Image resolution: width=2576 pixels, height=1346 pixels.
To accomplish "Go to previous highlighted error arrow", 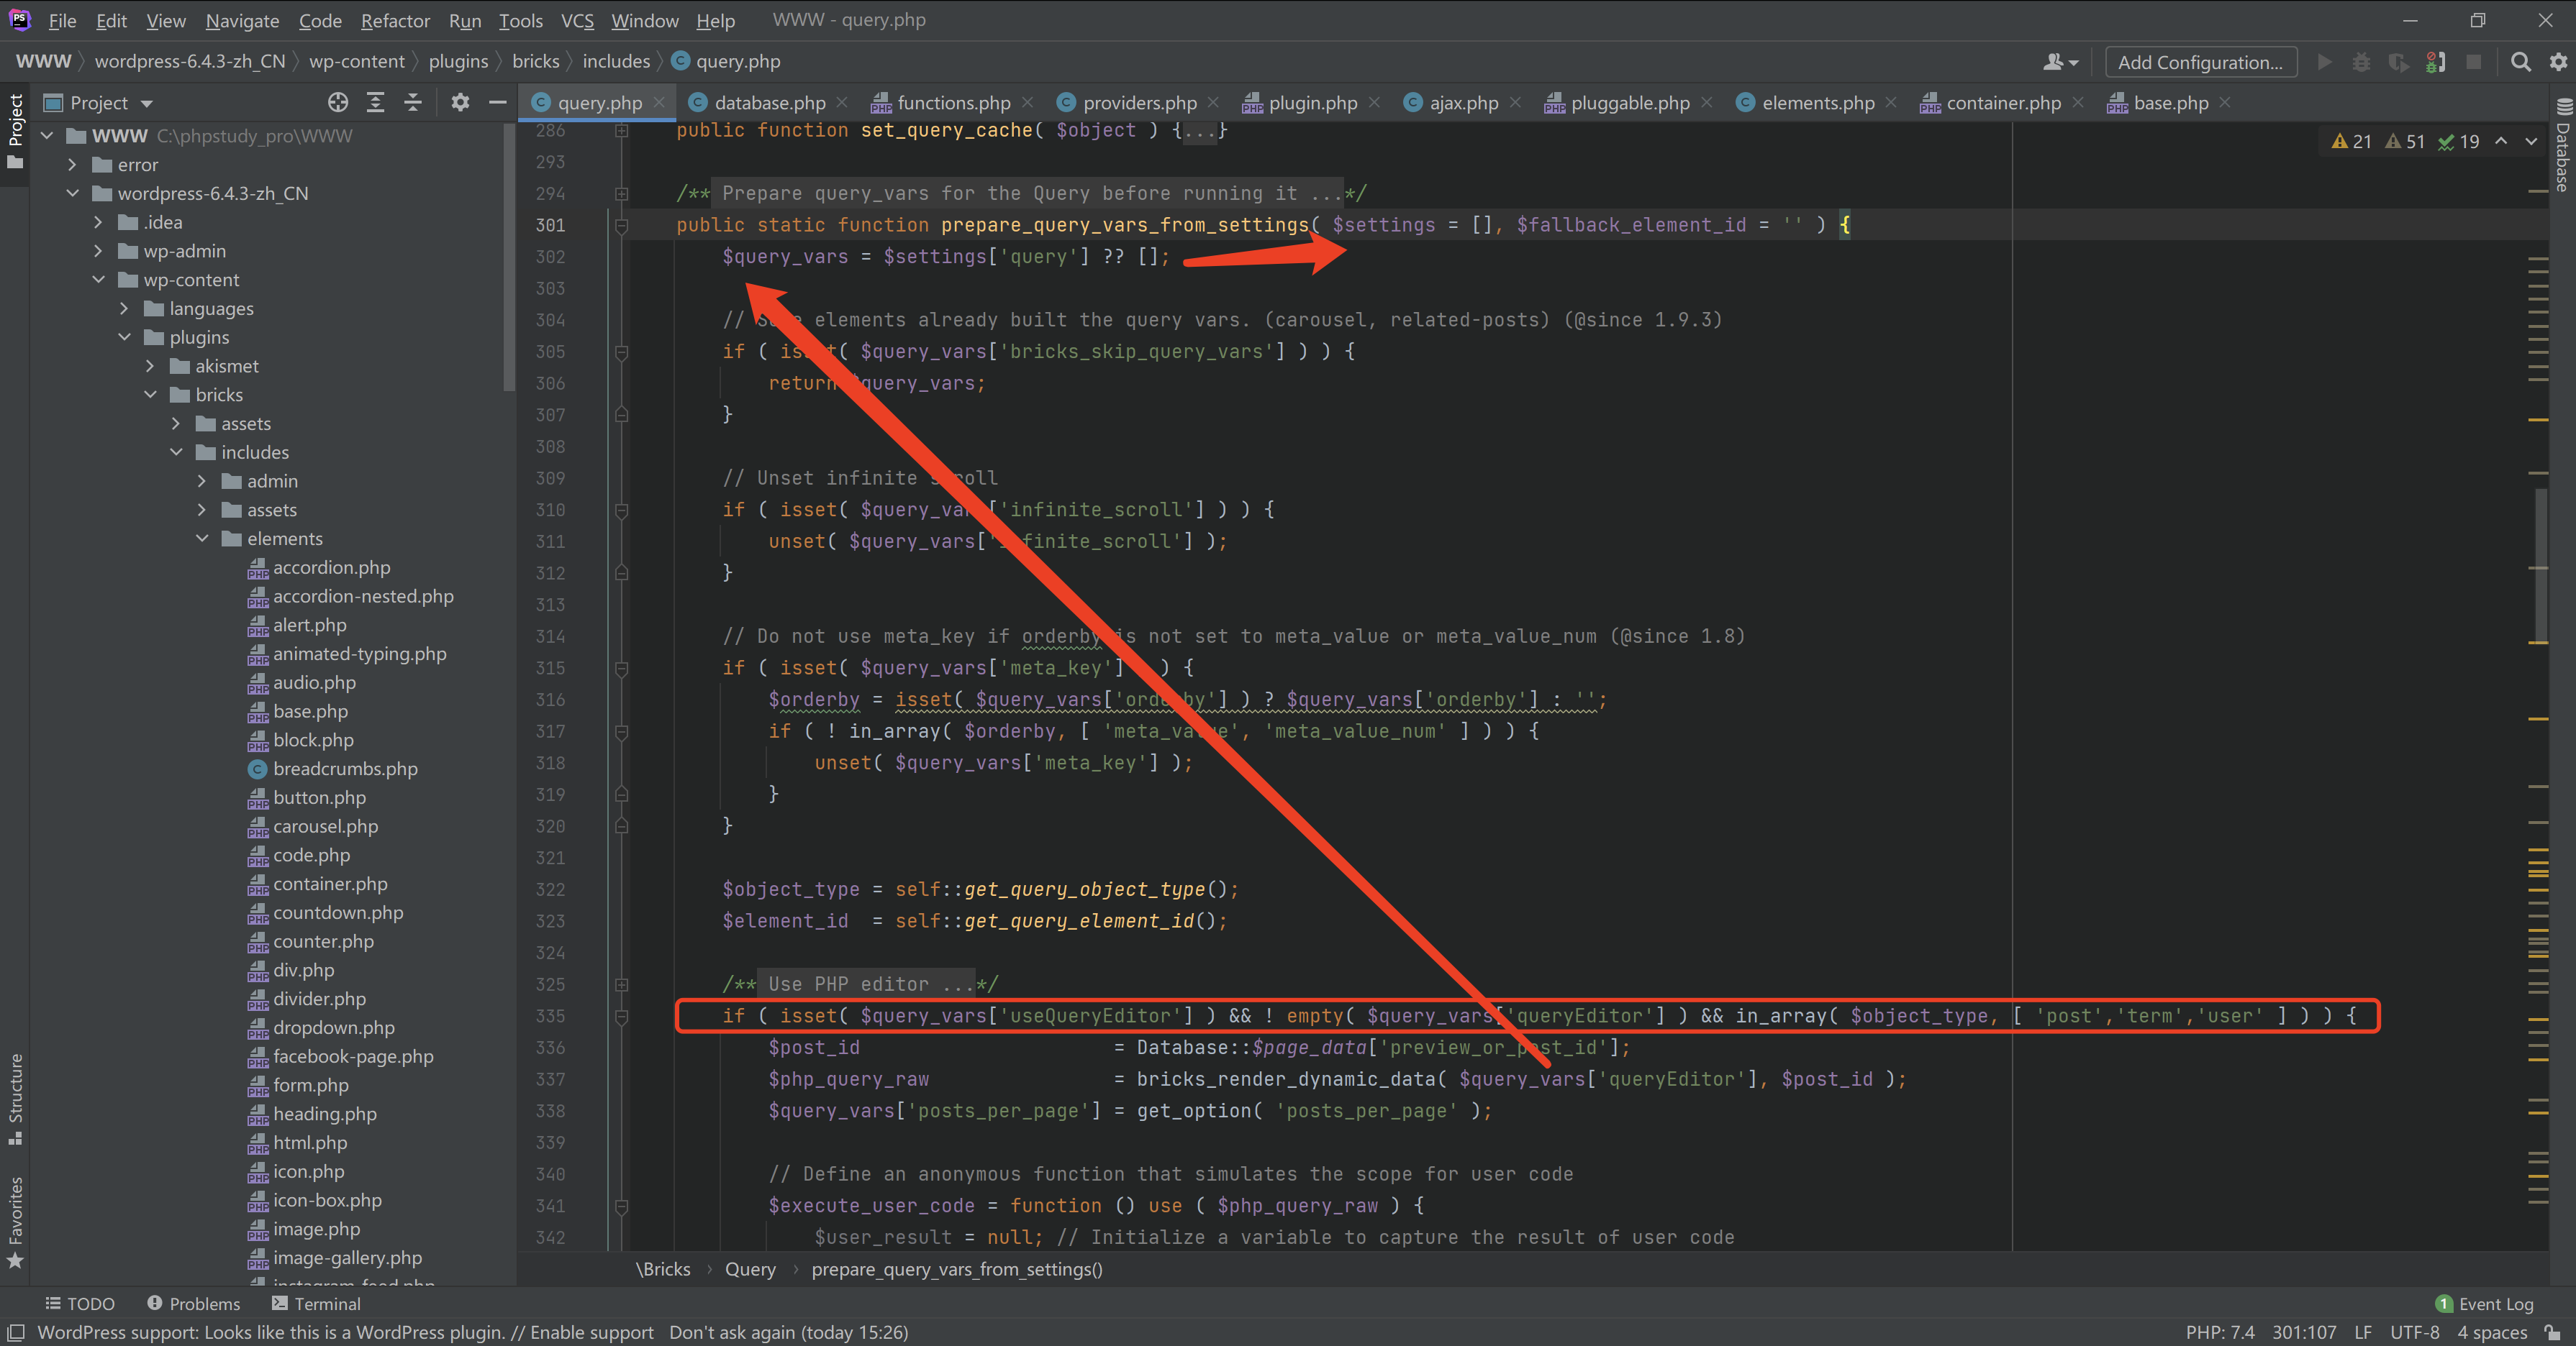I will click(x=2501, y=141).
